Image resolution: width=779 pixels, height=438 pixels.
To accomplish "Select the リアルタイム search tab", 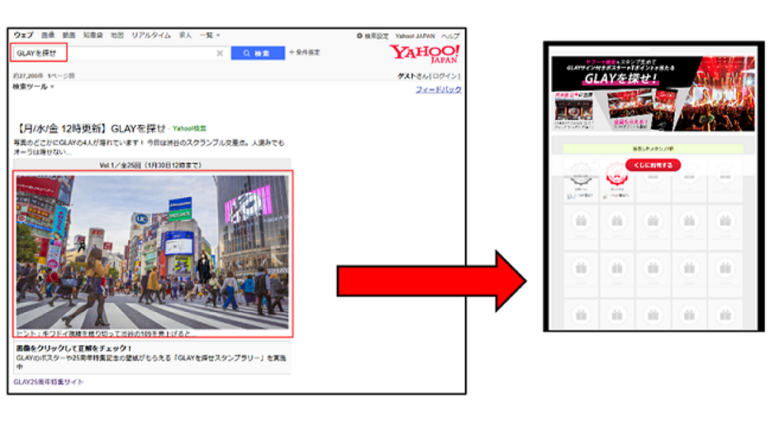I will click(151, 35).
